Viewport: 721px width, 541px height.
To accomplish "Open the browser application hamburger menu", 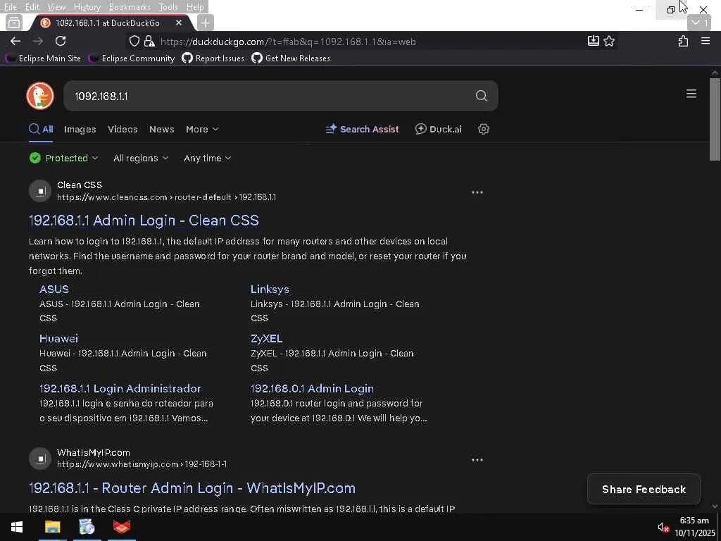I will click(706, 41).
